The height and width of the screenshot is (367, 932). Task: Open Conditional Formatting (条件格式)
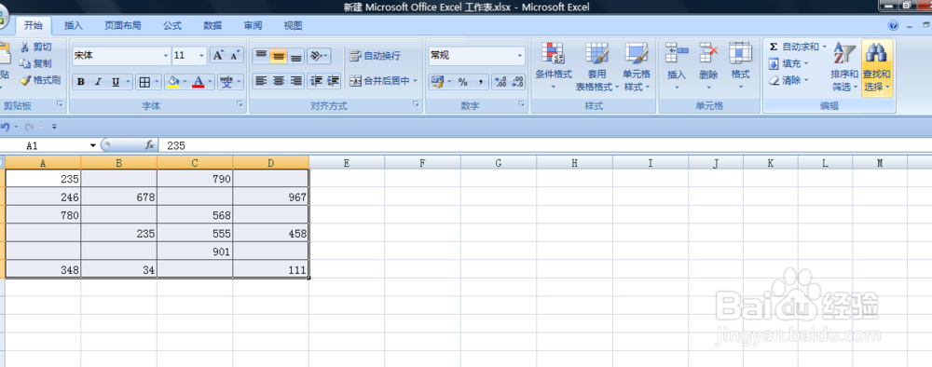554,66
